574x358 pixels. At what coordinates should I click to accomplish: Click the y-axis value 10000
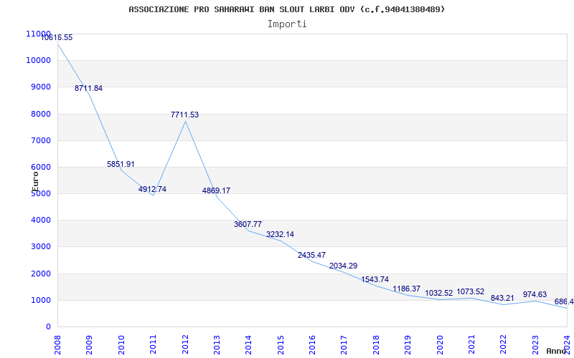point(38,60)
